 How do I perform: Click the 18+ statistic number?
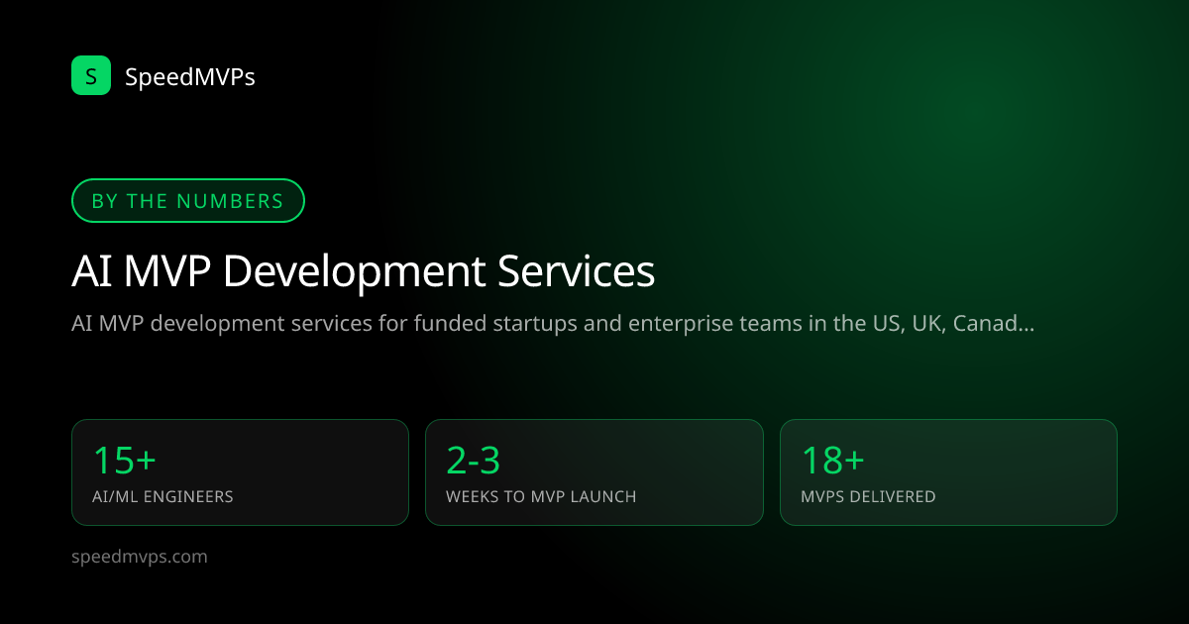click(x=833, y=461)
